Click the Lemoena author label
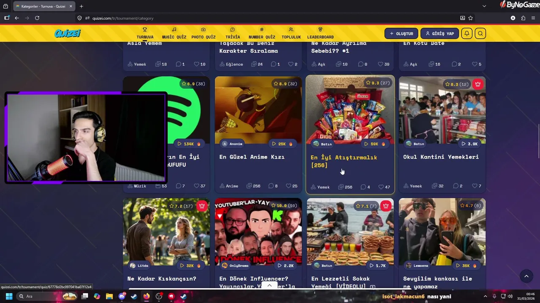Image resolution: width=540 pixels, height=303 pixels. tap(417, 266)
